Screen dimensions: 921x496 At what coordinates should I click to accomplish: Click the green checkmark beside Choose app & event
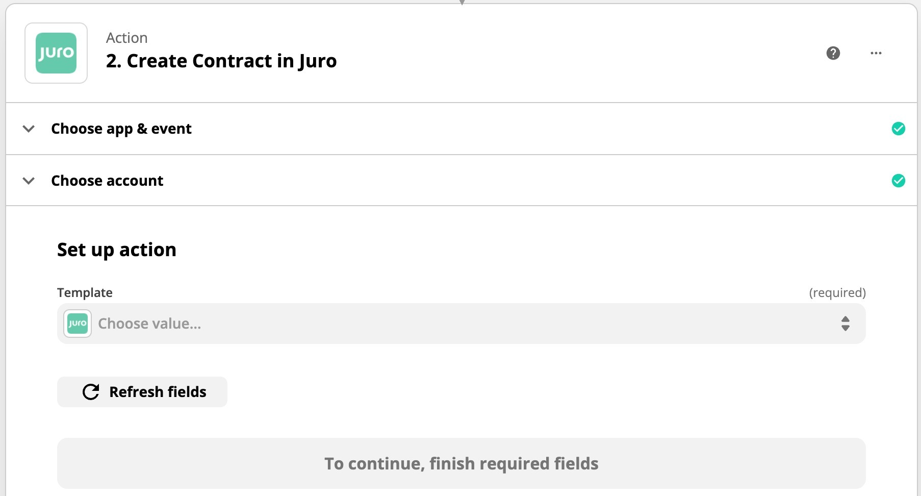tap(898, 129)
